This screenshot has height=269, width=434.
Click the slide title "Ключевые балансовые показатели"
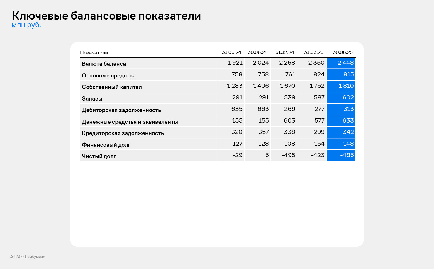[x=106, y=16]
